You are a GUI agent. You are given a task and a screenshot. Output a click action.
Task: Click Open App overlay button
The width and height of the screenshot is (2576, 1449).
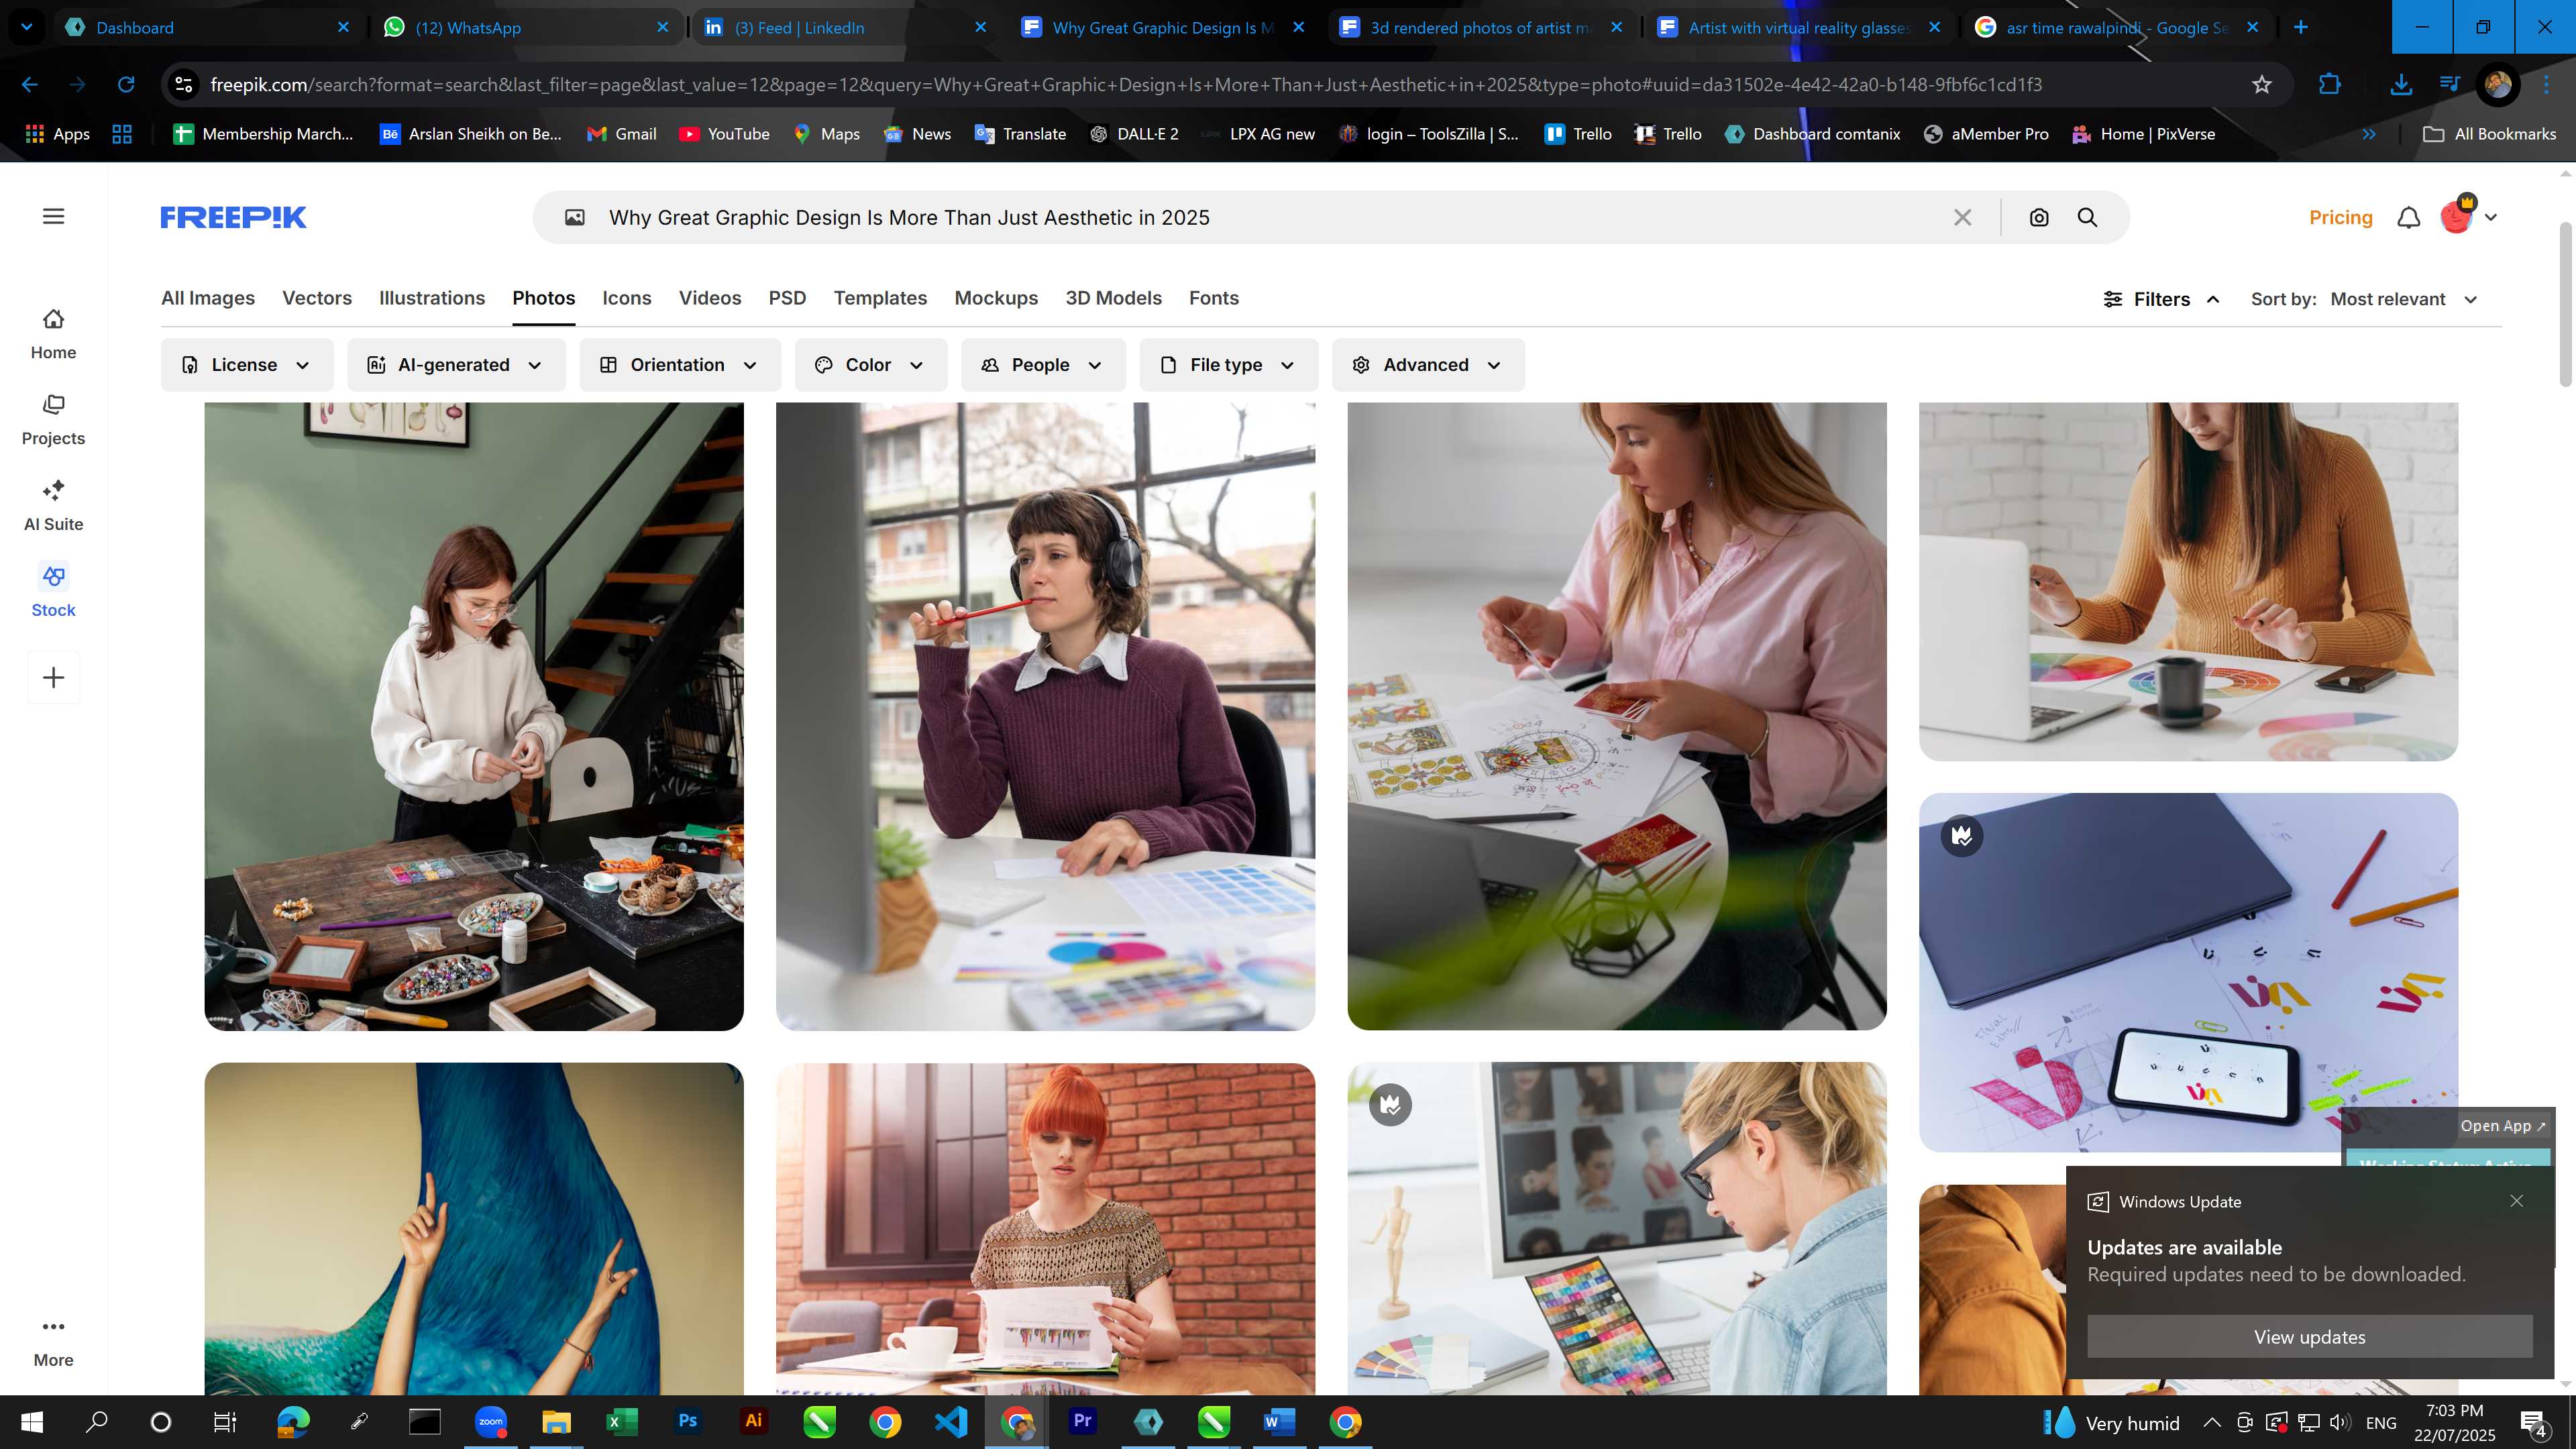click(x=2503, y=1126)
